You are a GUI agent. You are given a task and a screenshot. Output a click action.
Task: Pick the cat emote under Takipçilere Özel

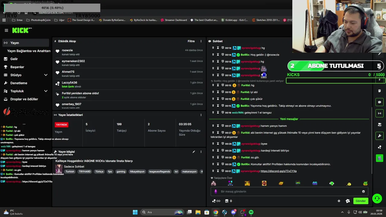[x=214, y=183]
